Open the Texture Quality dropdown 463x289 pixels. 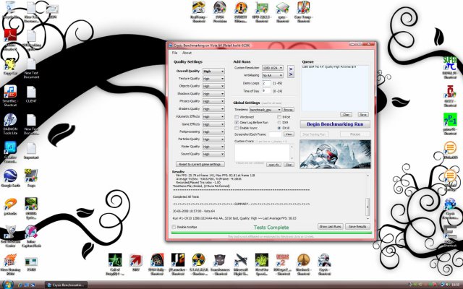[x=213, y=79]
